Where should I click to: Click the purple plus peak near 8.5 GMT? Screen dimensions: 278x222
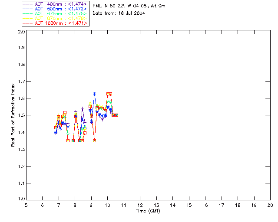82,108
